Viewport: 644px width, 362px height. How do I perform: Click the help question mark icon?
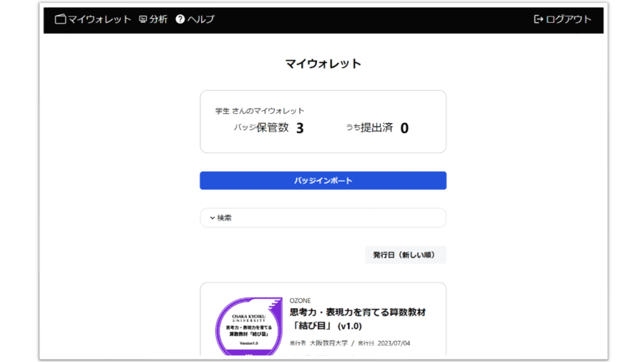pyautogui.click(x=180, y=19)
